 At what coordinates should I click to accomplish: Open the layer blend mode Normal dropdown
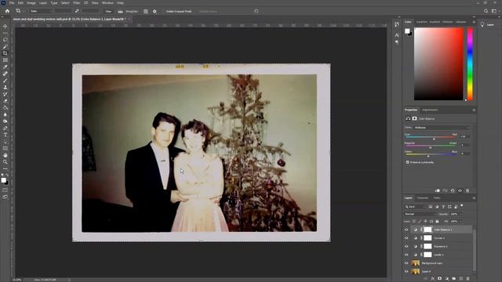click(420, 214)
